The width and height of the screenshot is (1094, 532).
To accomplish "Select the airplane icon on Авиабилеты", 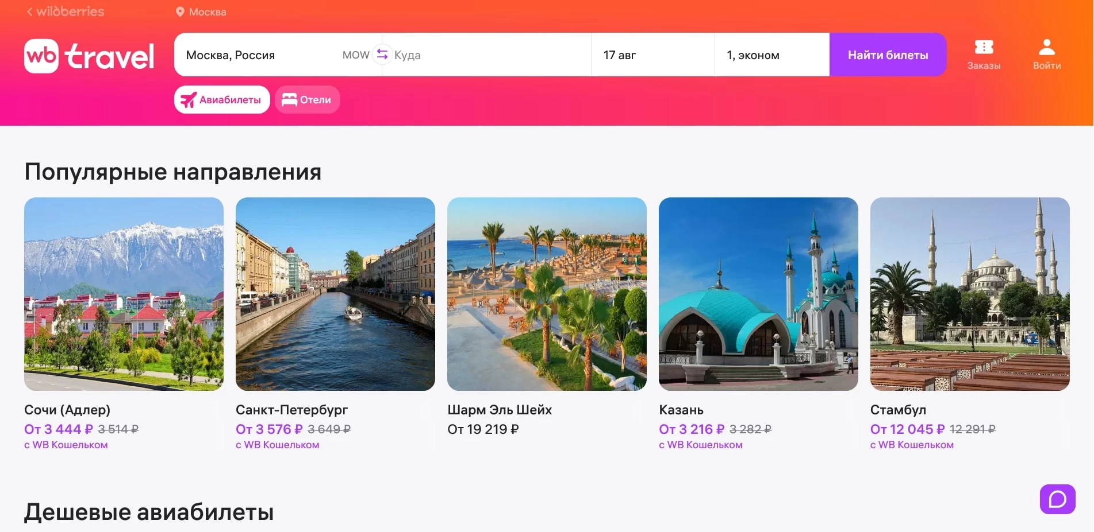I will (x=189, y=99).
